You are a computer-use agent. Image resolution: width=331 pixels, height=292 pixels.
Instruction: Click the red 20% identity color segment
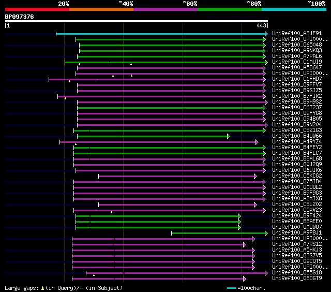(37, 9)
